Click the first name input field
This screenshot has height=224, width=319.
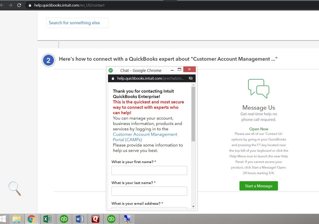(x=149, y=170)
